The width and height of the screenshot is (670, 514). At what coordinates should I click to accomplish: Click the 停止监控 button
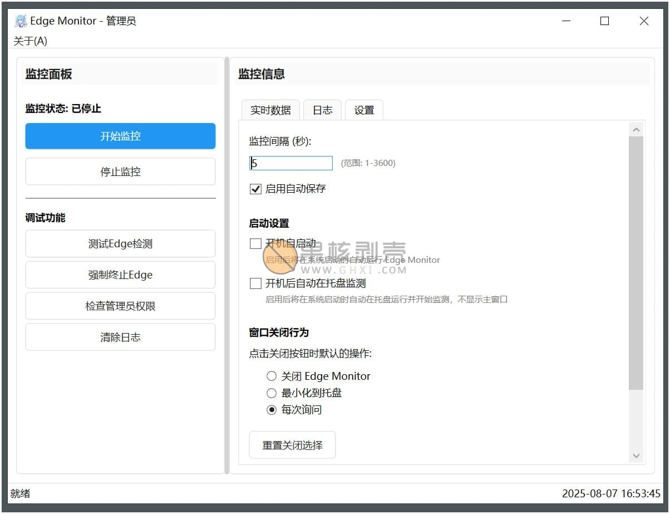coord(120,171)
